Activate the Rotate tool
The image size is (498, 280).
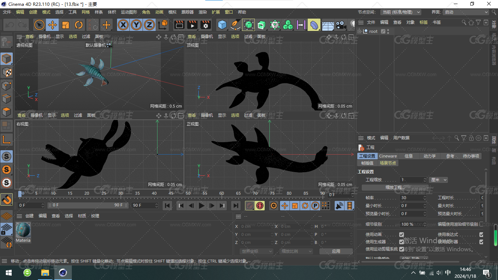coord(78,25)
